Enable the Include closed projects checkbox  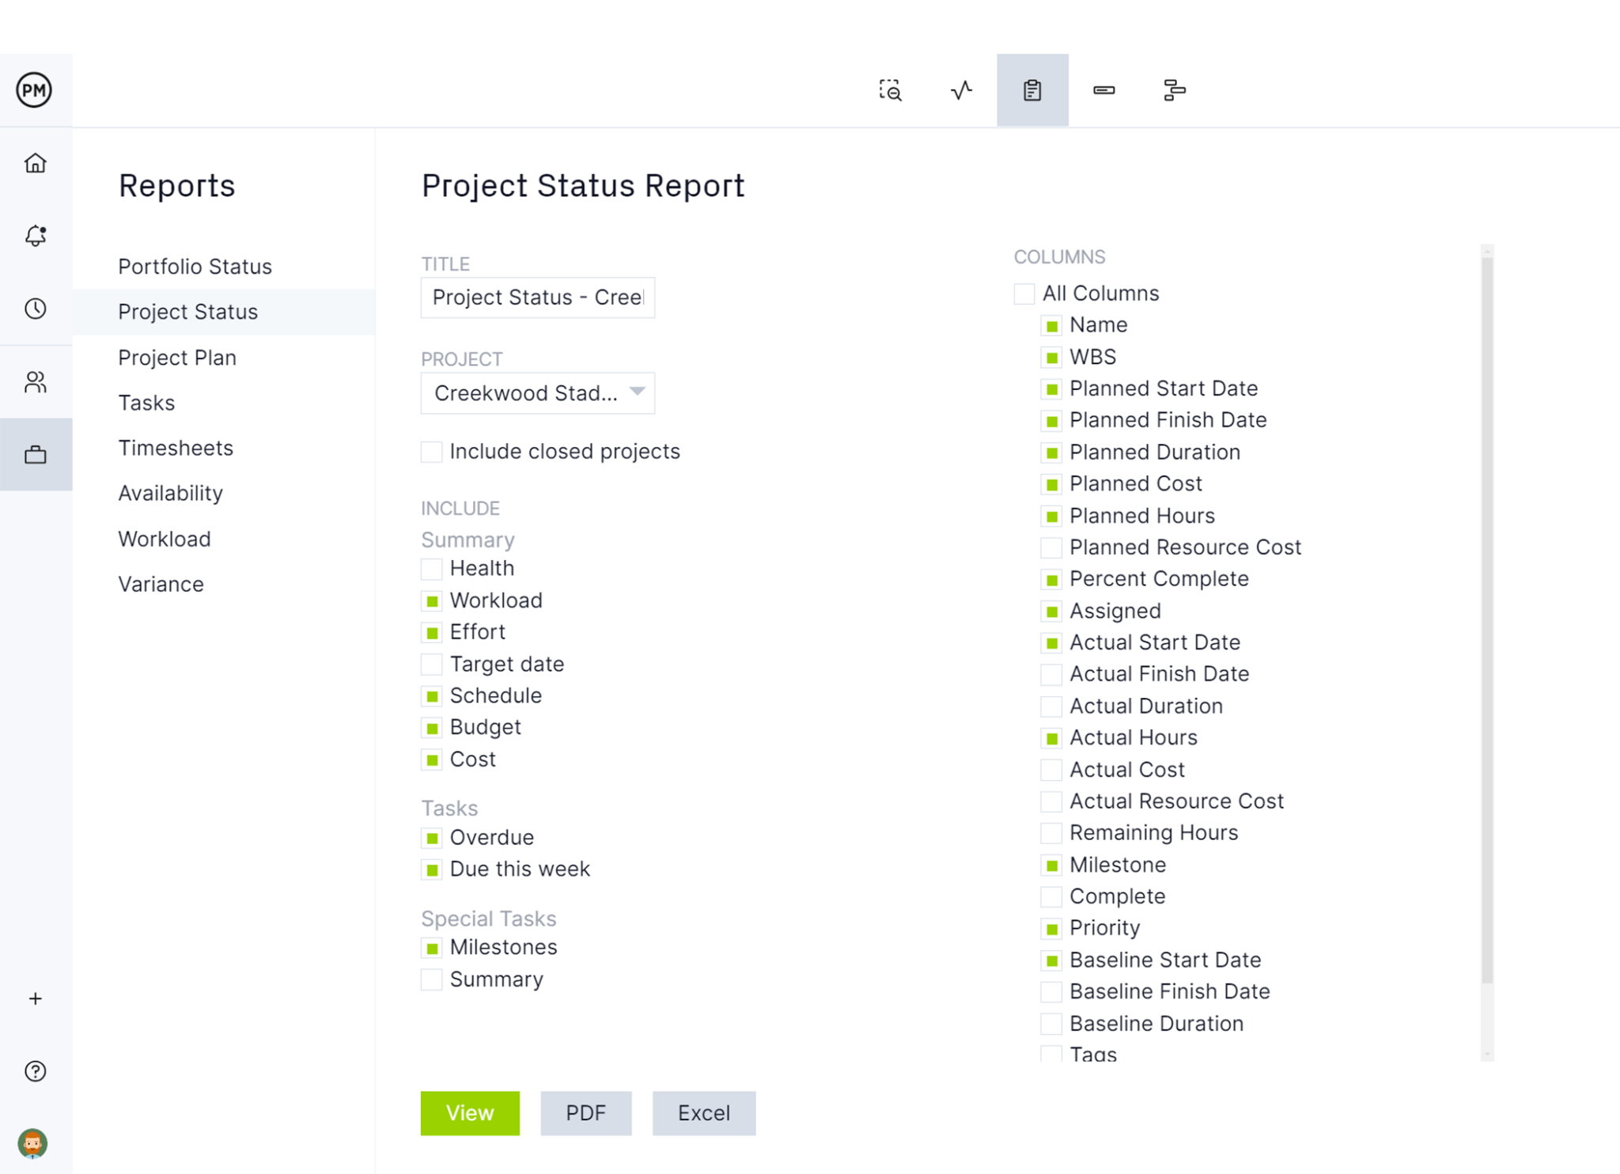click(x=430, y=451)
